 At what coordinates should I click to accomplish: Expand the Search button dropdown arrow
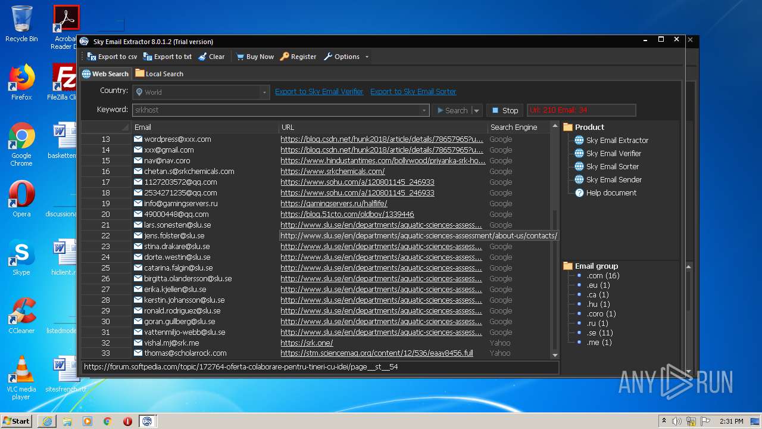[476, 110]
